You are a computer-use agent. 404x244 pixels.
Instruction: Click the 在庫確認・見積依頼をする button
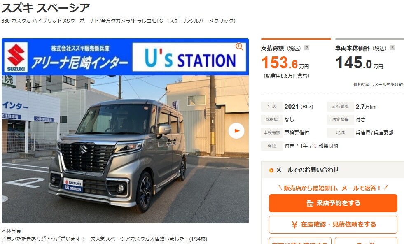click(333, 225)
